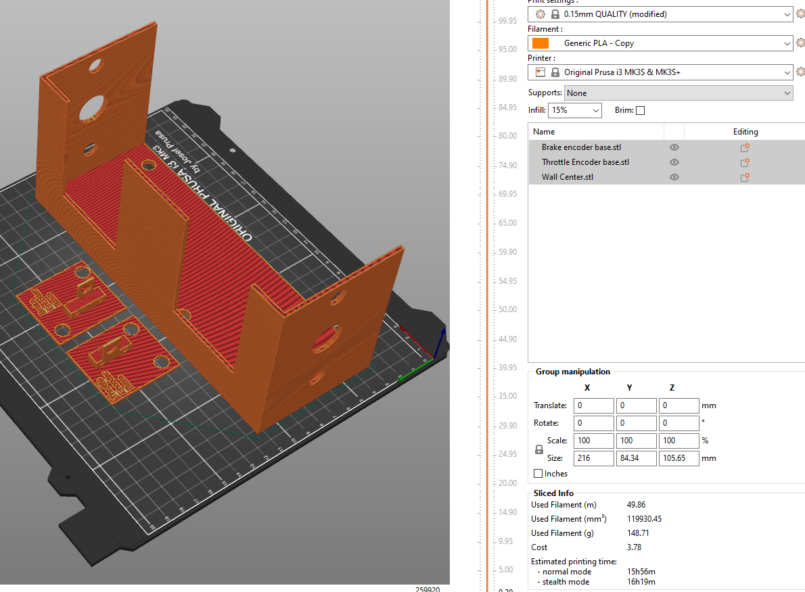Image resolution: width=805 pixels, height=592 pixels.
Task: Open filament settings editor gear icon
Action: click(800, 43)
